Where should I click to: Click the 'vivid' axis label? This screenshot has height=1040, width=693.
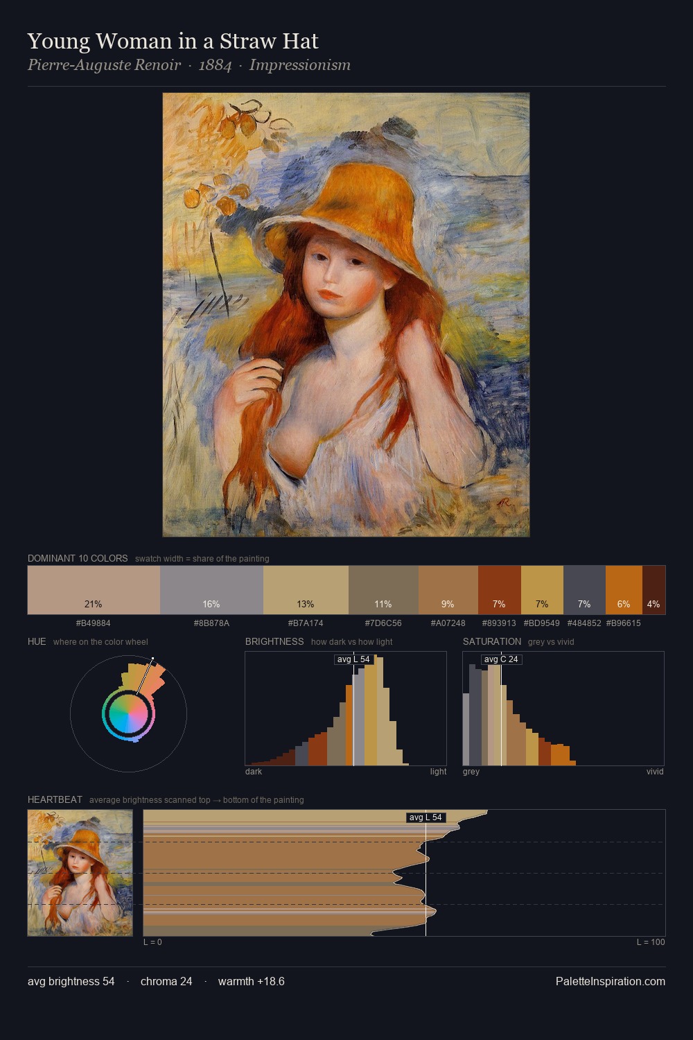pyautogui.click(x=655, y=772)
